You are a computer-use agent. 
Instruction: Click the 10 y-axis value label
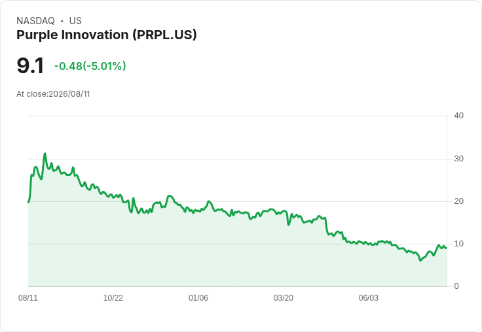tap(458, 244)
